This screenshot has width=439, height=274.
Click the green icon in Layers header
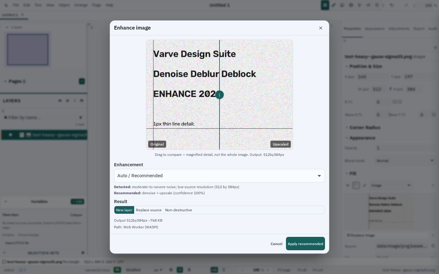(60, 101)
